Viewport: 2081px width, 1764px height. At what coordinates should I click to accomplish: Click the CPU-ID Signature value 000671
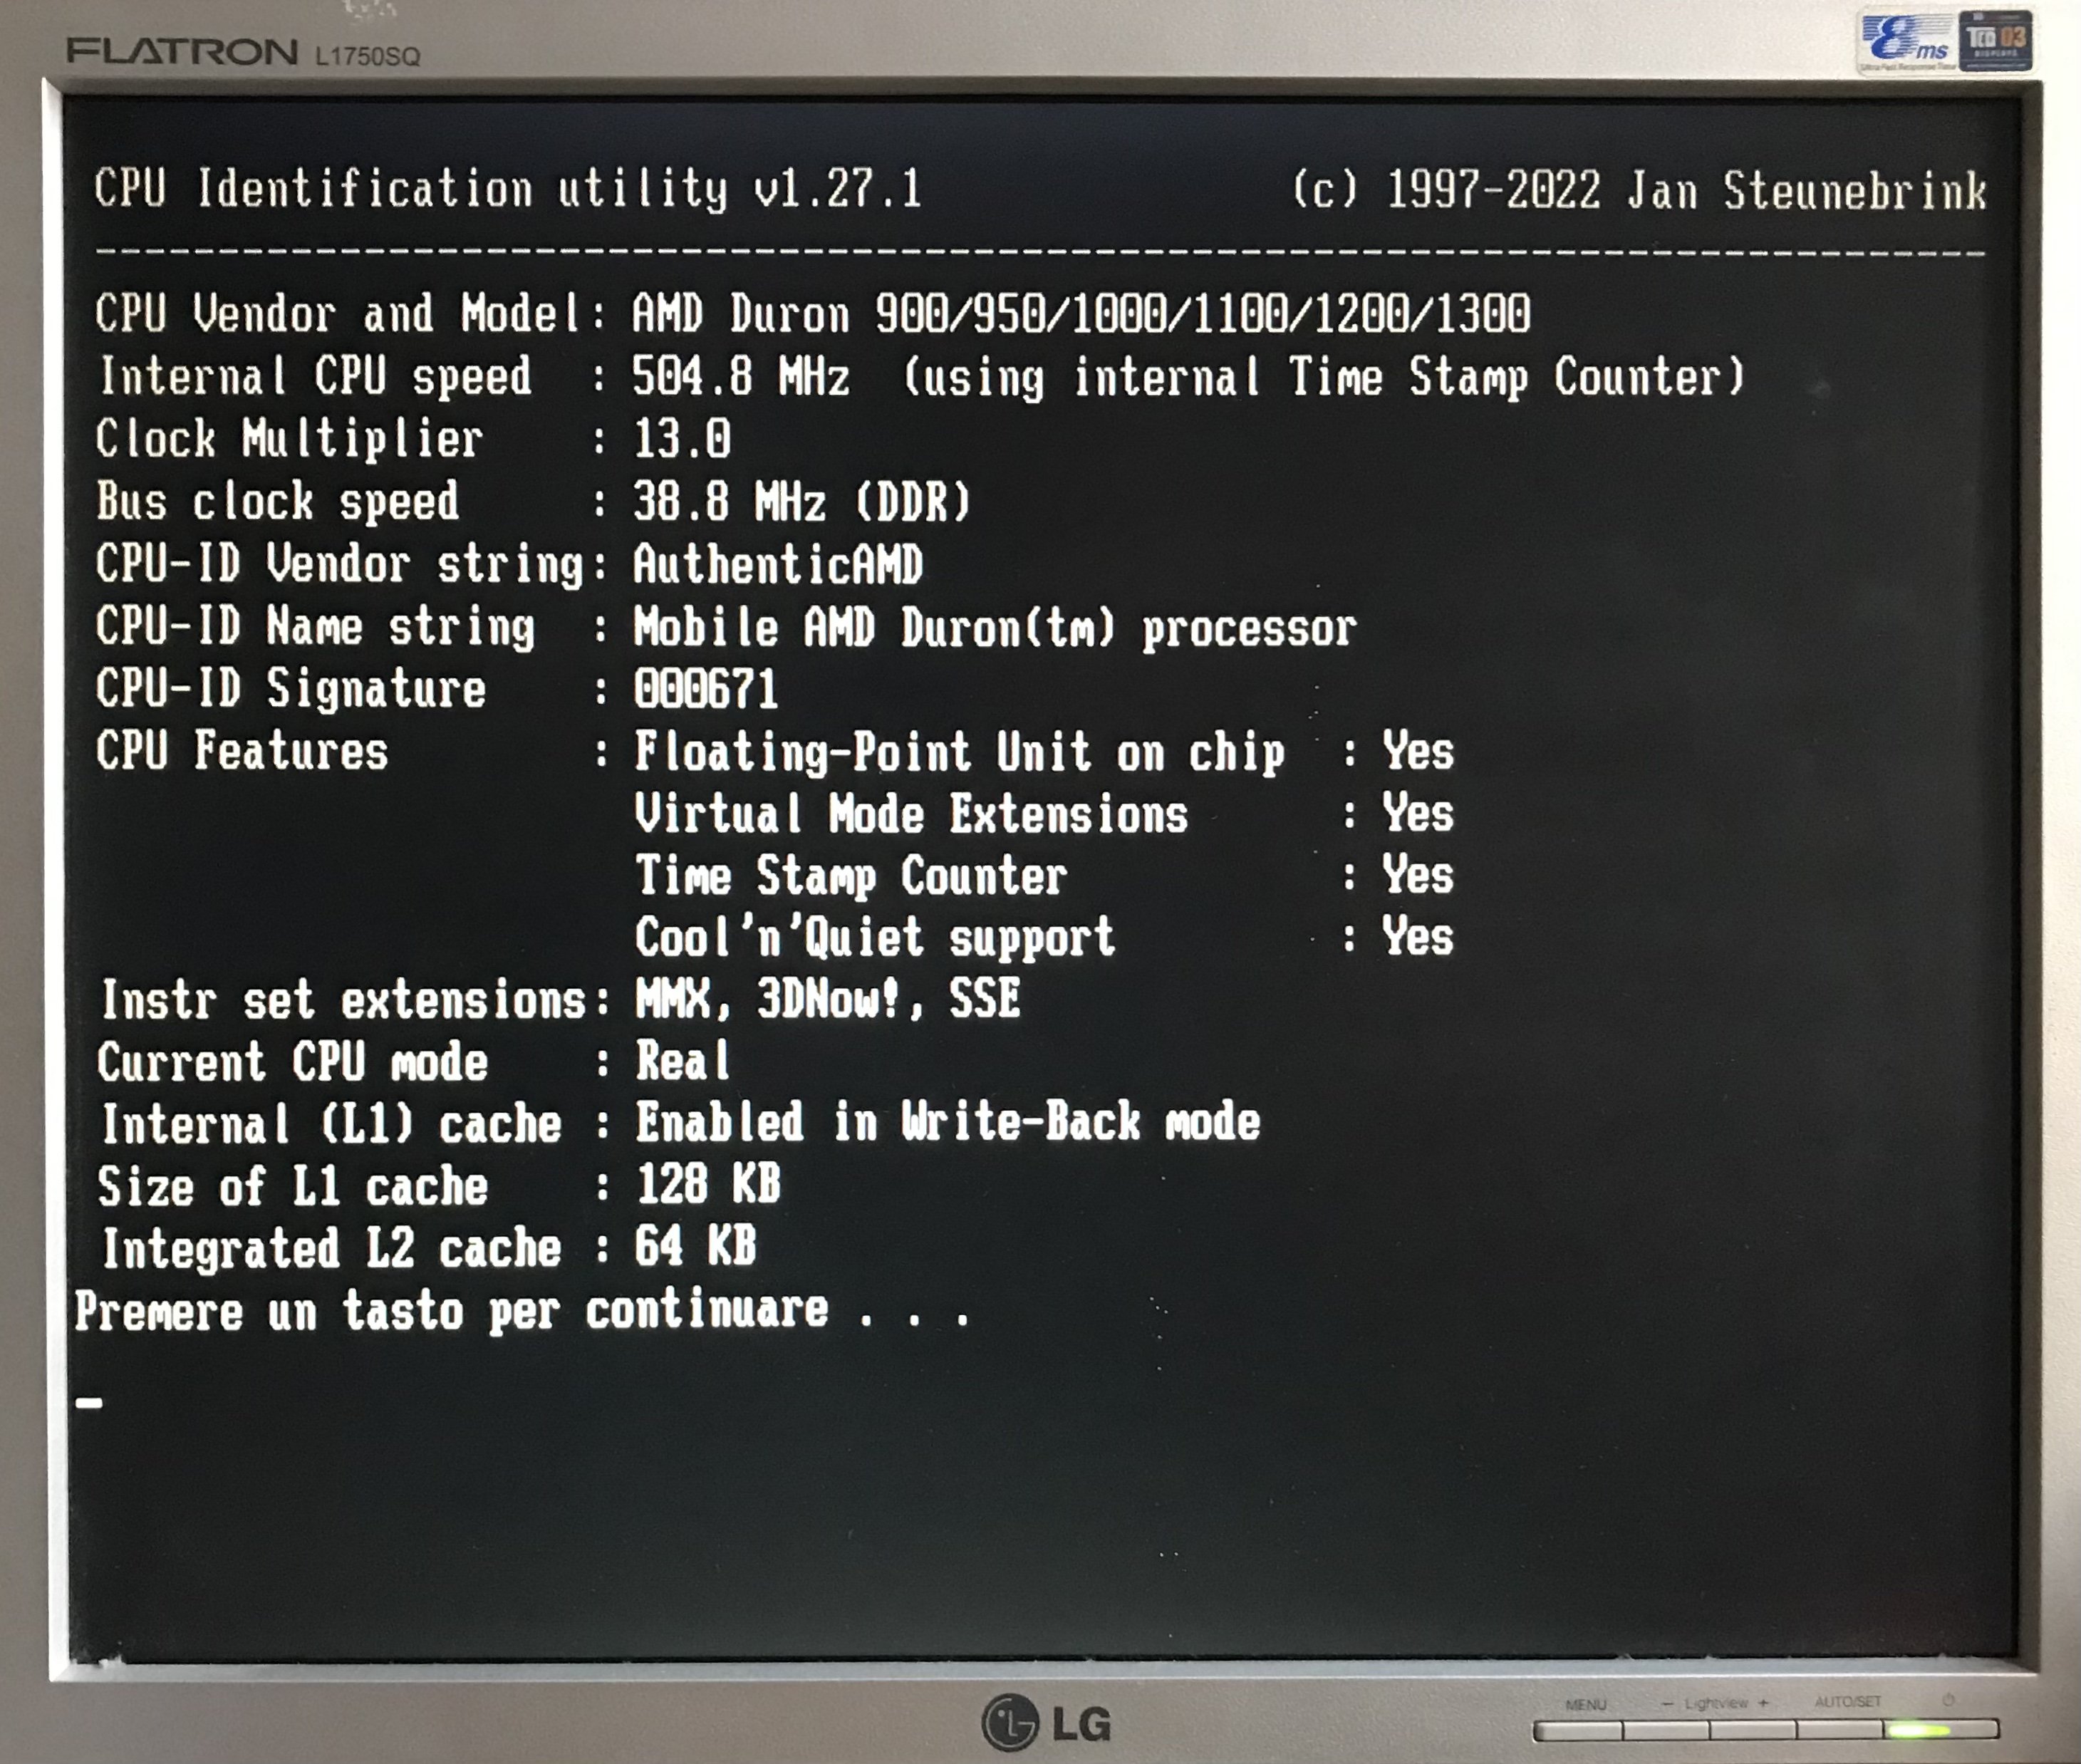706,690
